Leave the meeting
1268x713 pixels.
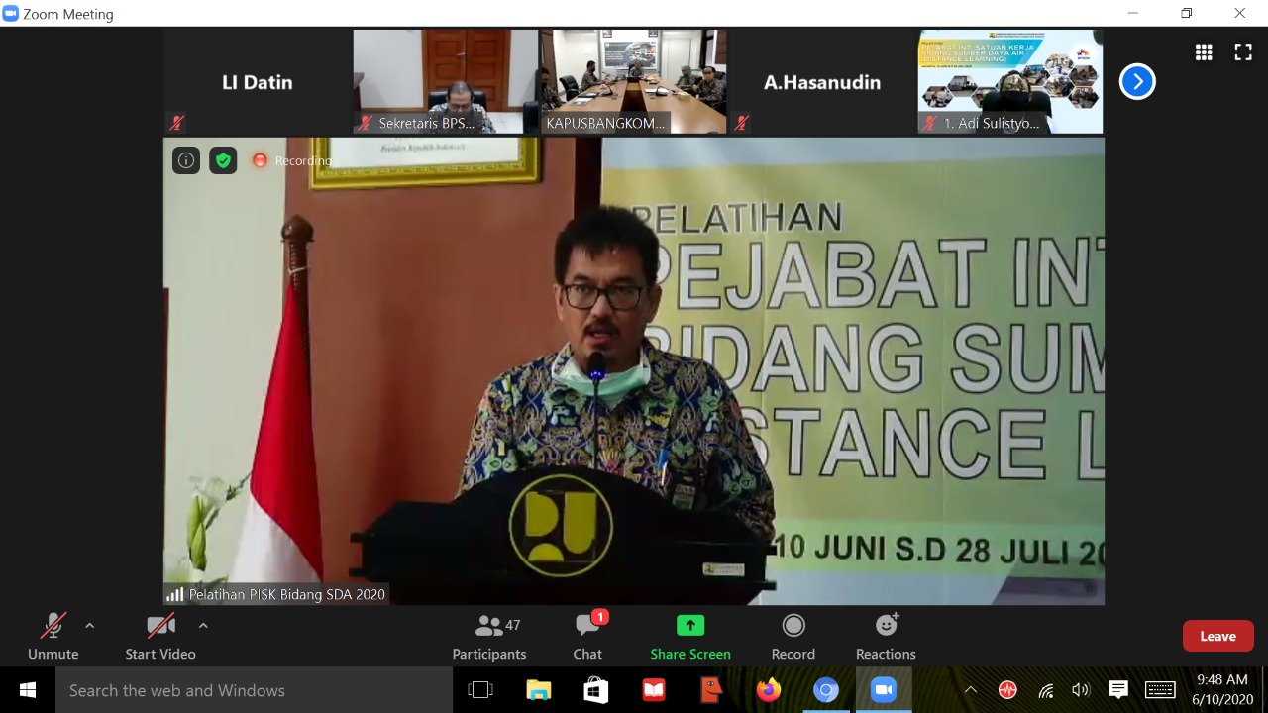coord(1217,636)
